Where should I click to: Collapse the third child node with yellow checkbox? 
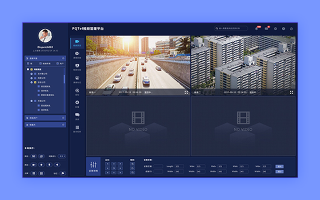32,82
